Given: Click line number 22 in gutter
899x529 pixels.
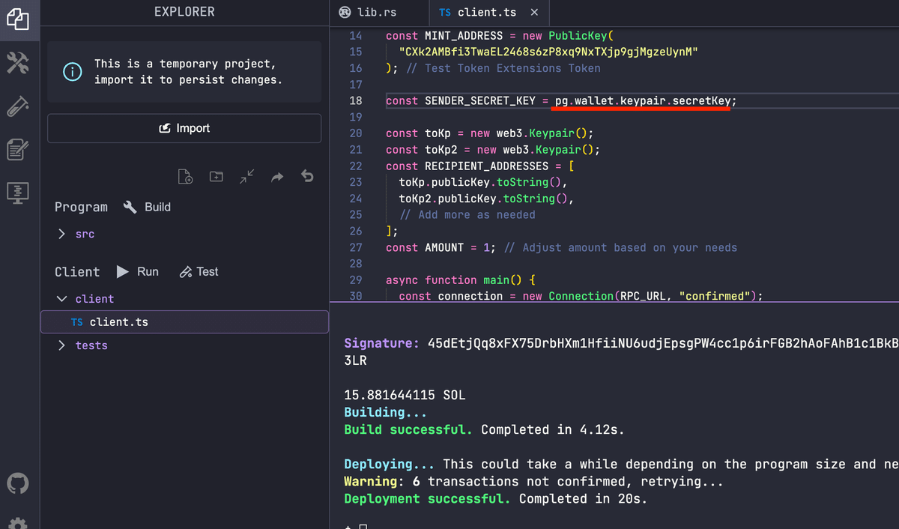Looking at the screenshot, I should coord(355,166).
